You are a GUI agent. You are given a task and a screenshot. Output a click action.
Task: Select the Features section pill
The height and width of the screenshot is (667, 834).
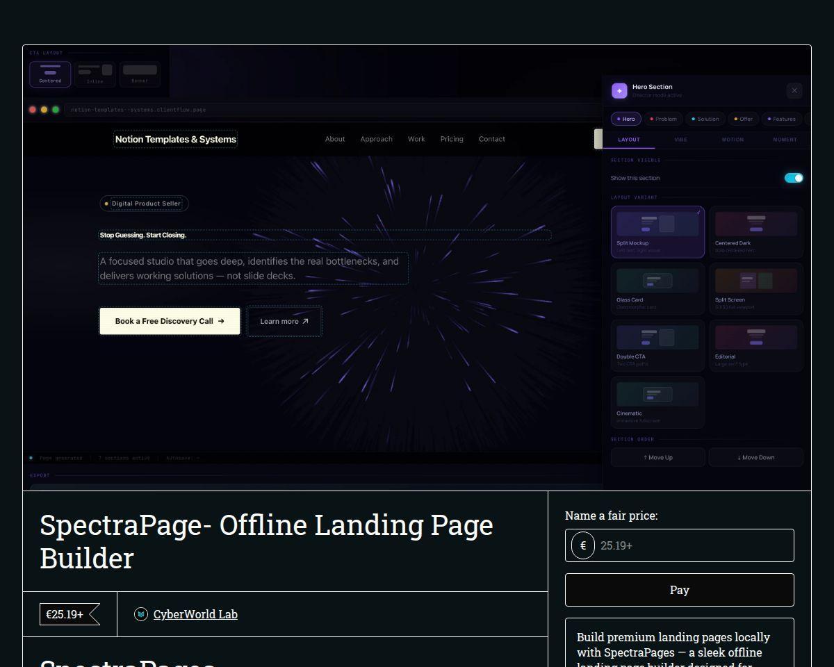781,119
